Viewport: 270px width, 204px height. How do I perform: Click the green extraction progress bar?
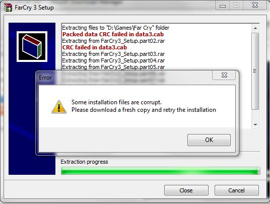click(161, 171)
